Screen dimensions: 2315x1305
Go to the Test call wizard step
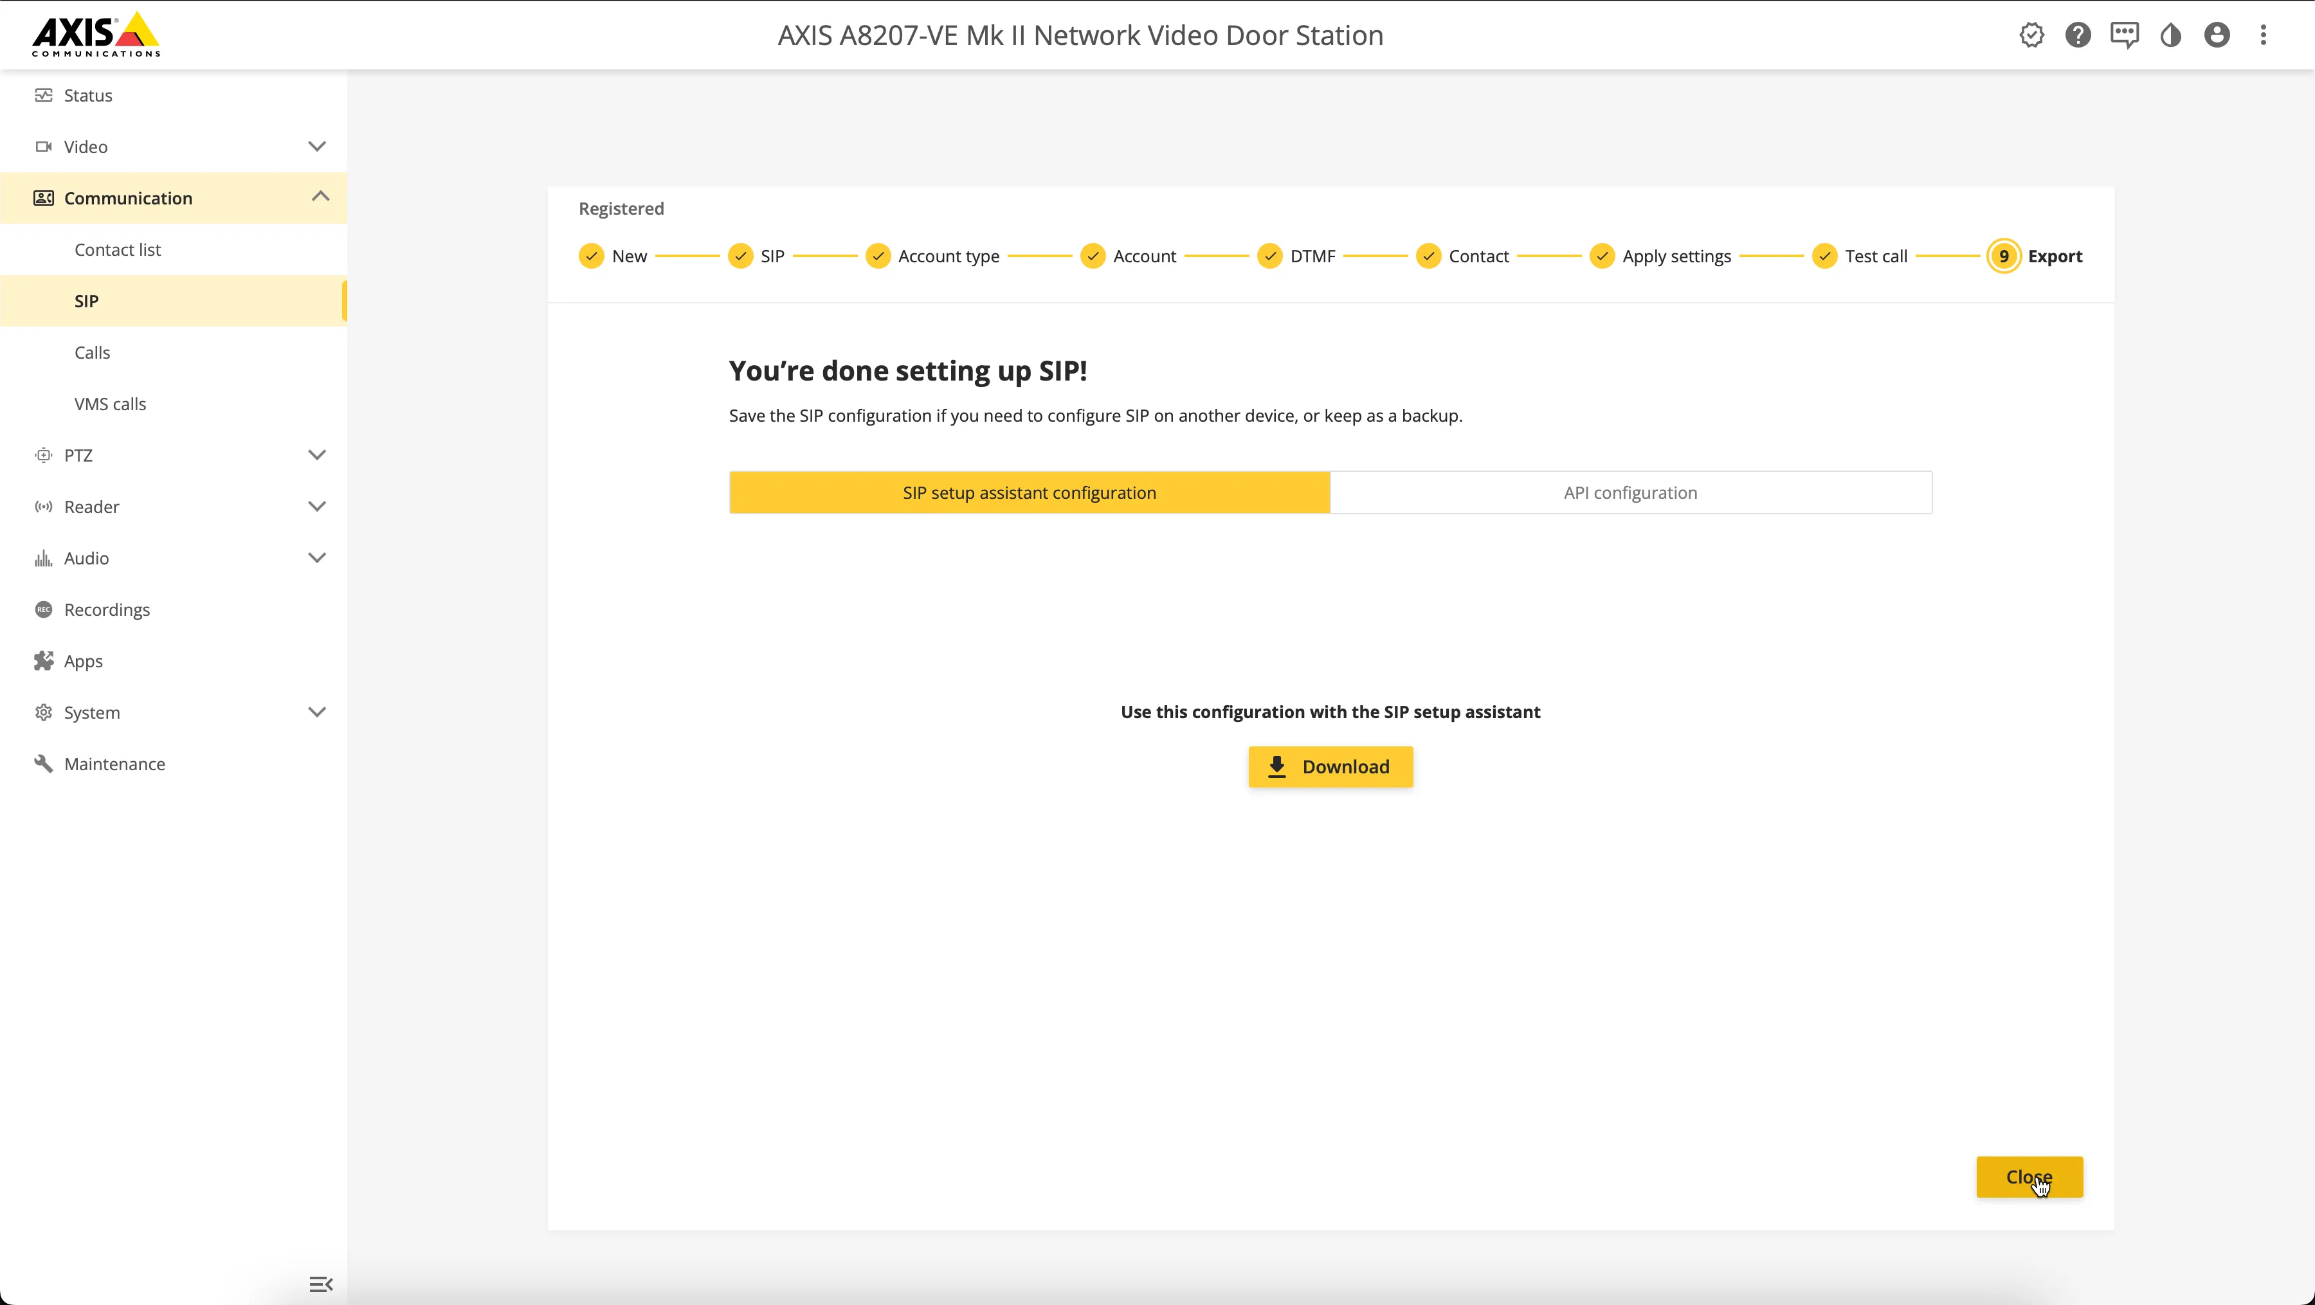pyautogui.click(x=1860, y=256)
